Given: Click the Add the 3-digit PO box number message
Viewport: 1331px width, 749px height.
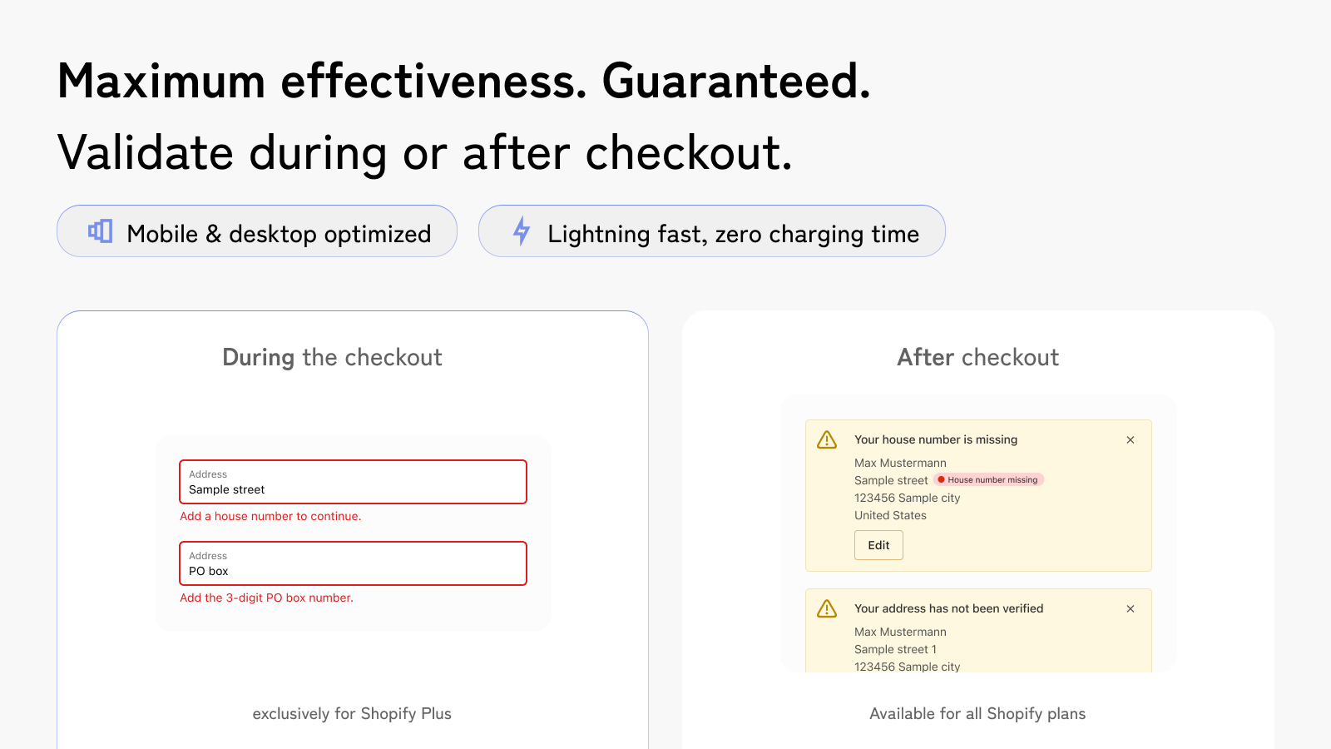Looking at the screenshot, I should (266, 598).
